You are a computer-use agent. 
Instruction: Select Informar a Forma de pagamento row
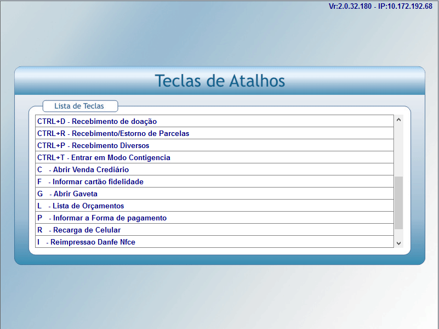click(214, 218)
